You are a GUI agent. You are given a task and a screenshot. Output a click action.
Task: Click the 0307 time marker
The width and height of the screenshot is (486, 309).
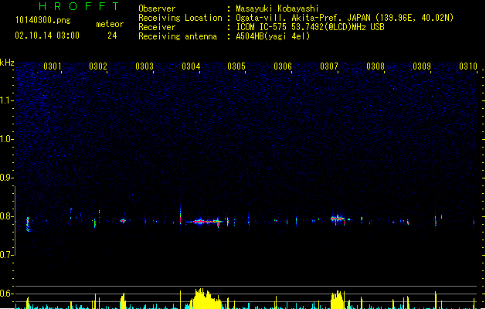tap(329, 66)
